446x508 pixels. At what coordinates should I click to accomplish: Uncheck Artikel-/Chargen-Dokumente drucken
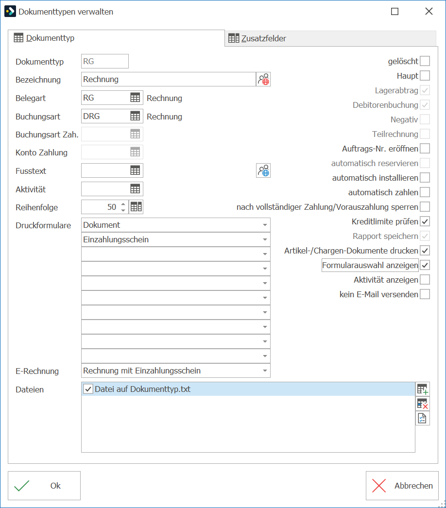click(x=425, y=251)
